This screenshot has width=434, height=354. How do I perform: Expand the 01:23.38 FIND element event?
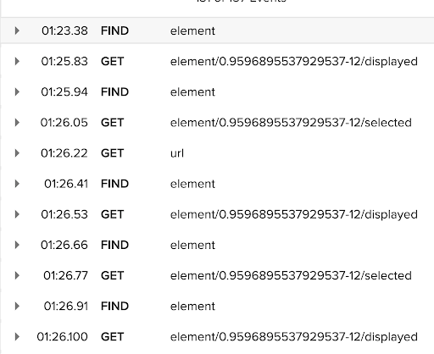pyautogui.click(x=17, y=30)
